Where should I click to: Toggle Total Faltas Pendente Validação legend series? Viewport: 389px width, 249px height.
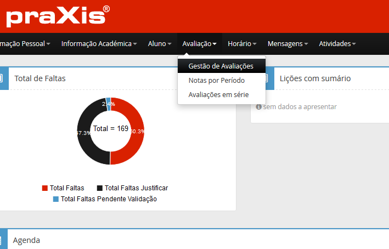105,199
